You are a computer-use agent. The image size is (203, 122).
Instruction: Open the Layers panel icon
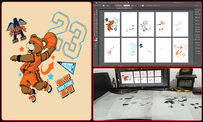click(x=196, y=24)
